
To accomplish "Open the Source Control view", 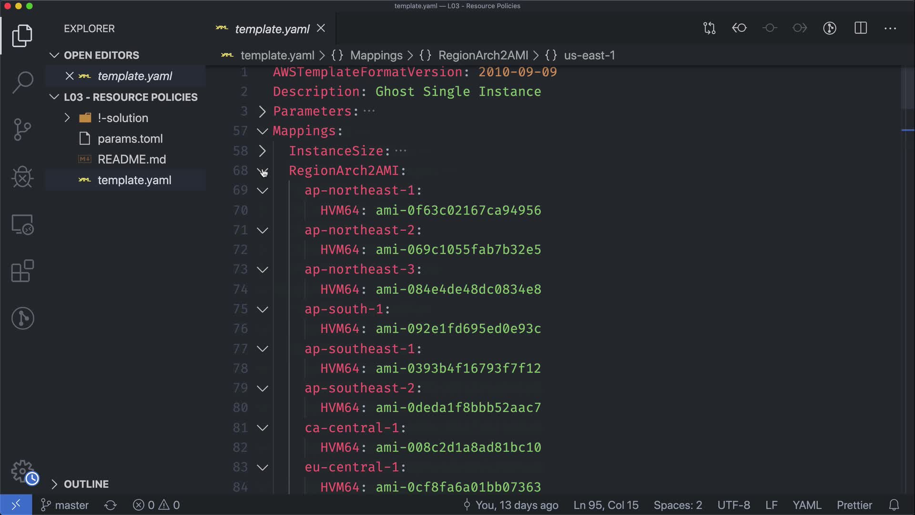I will click(x=22, y=130).
